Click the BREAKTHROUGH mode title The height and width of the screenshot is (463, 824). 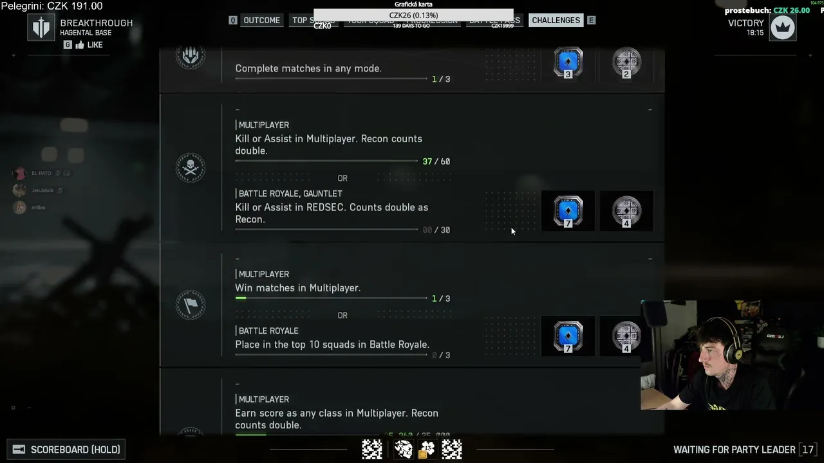97,23
